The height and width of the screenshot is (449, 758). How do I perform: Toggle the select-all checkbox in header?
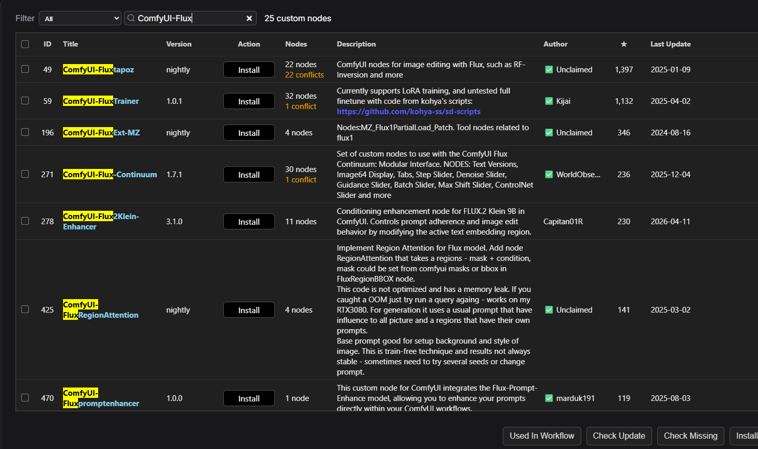click(25, 44)
